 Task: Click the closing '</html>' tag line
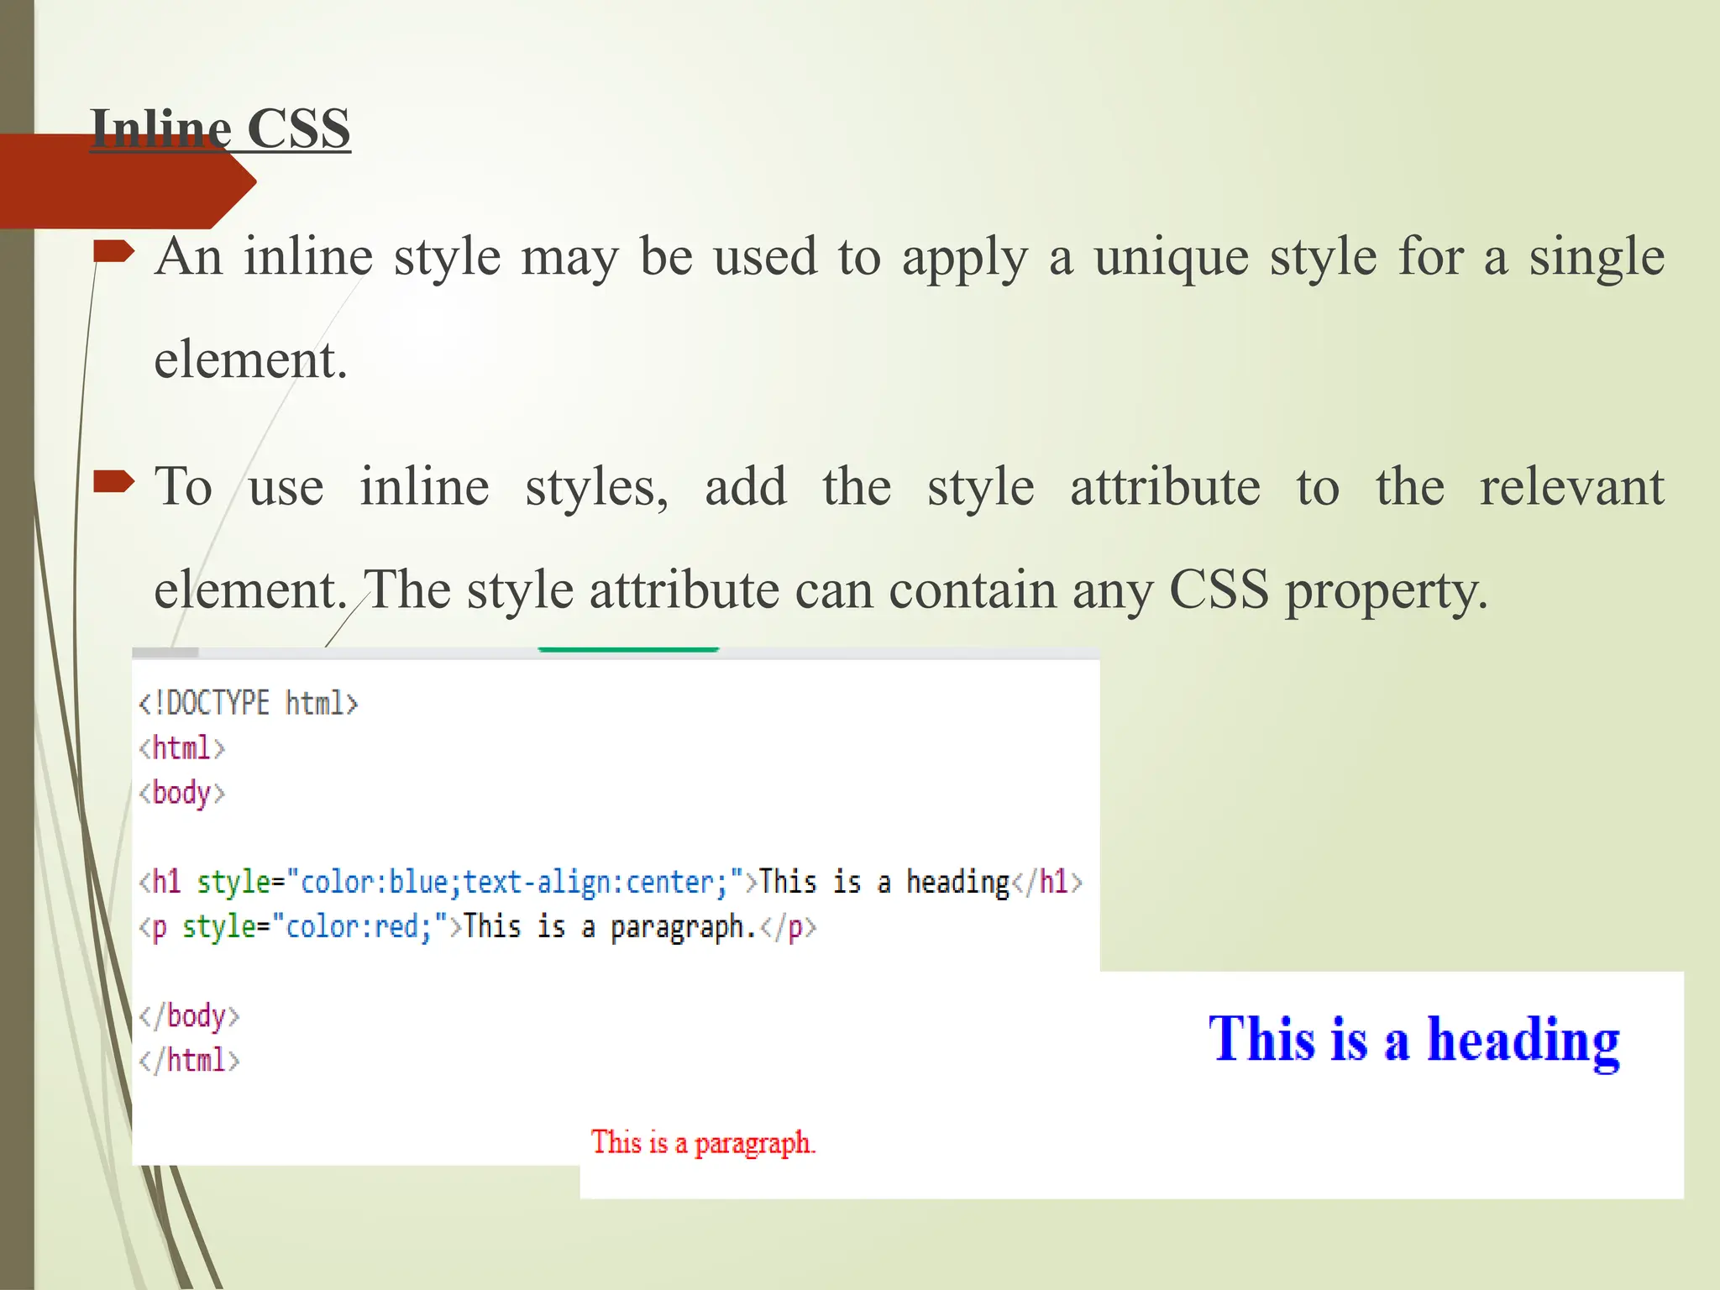pos(189,1061)
